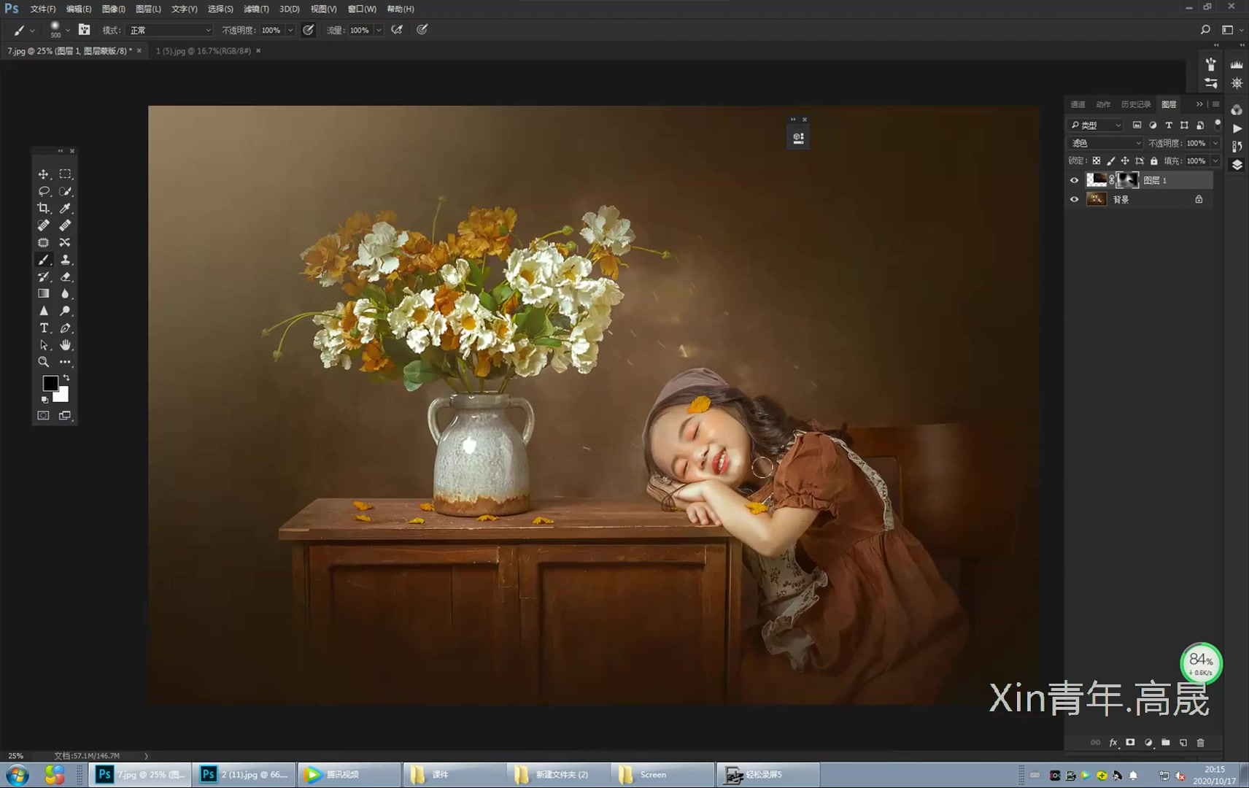Open the layer filter 类型 dropdown
Screen dimensions: 1249x788
[1095, 125]
